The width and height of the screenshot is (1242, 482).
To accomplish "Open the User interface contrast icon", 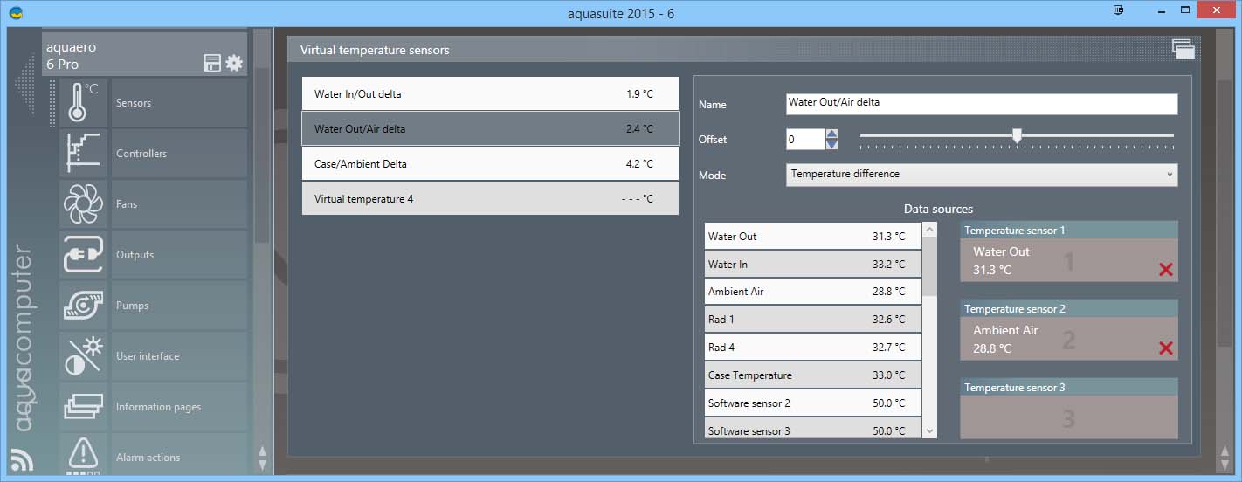I will (x=84, y=356).
